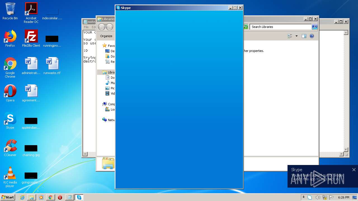Change your view icon in Libraries

(290, 36)
